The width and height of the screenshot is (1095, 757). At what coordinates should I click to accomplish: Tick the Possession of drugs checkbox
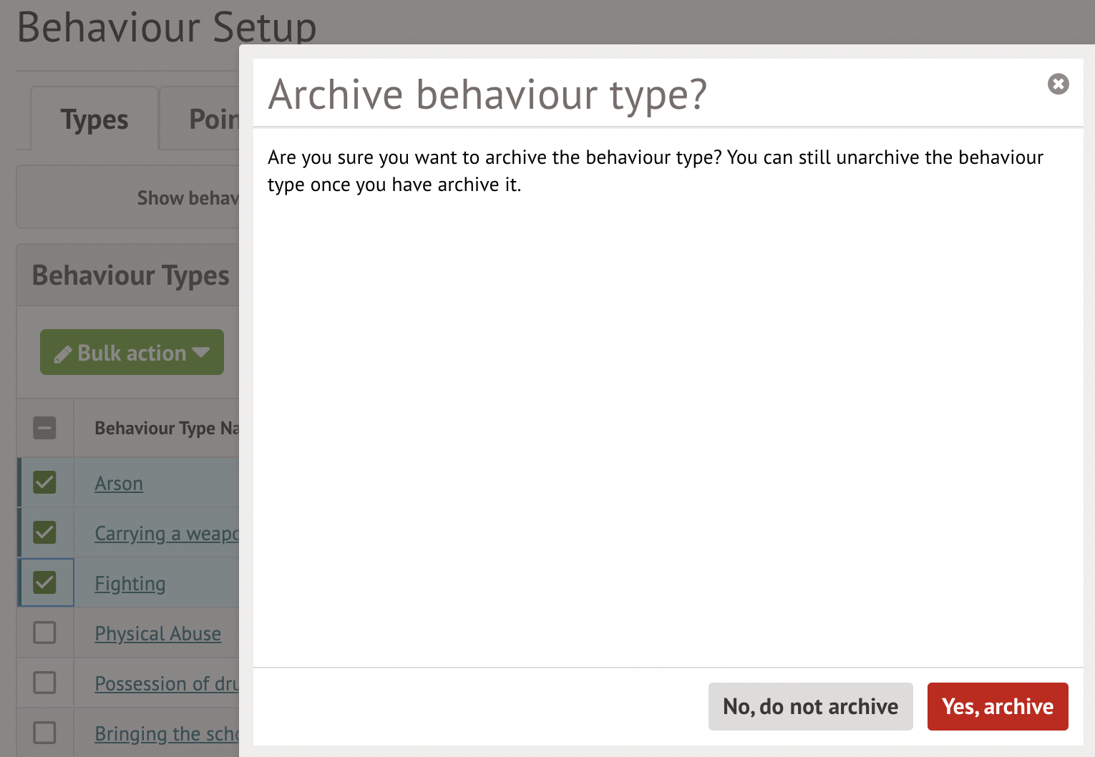pos(44,683)
